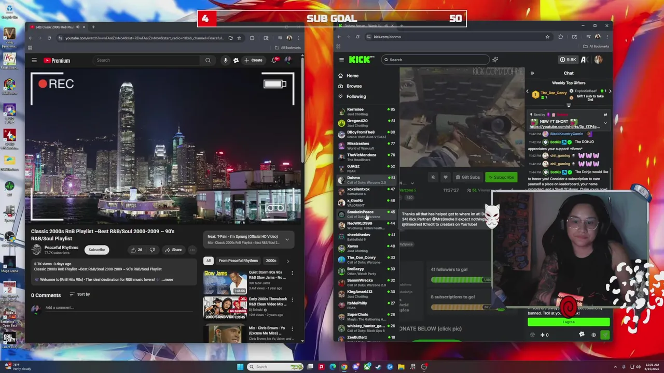
Task: Select the 2000s filter chip
Action: coord(271,261)
